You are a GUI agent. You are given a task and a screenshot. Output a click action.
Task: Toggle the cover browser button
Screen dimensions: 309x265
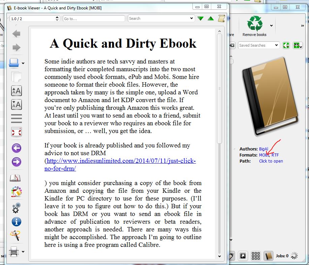(x=243, y=256)
